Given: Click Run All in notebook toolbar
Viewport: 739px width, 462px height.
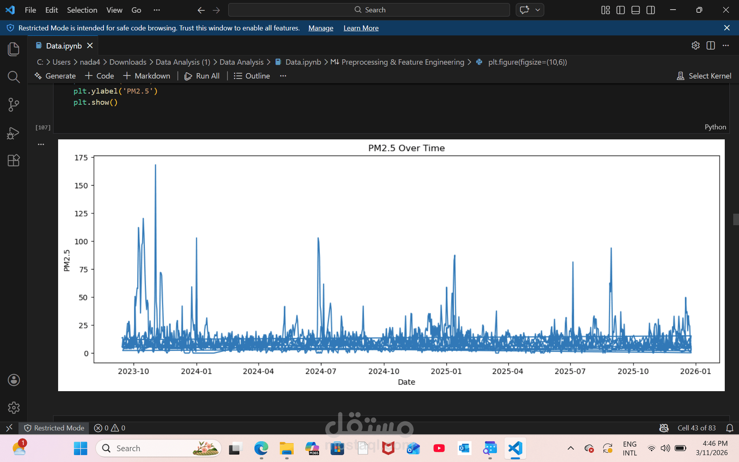Looking at the screenshot, I should (x=202, y=76).
